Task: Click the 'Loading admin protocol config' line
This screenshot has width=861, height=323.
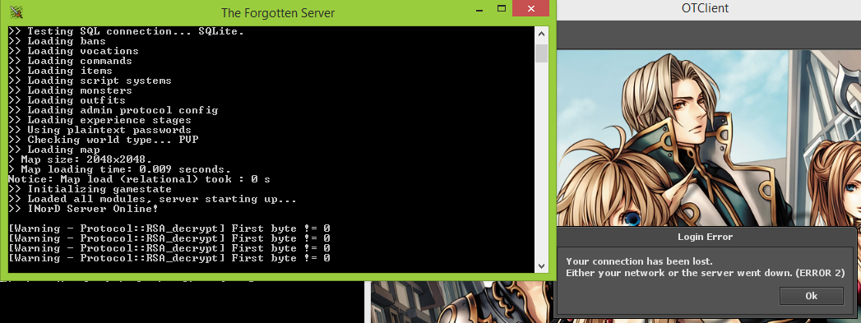Action: [x=113, y=110]
